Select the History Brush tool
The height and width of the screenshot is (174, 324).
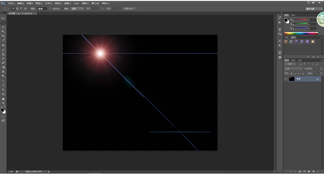pos(3,59)
